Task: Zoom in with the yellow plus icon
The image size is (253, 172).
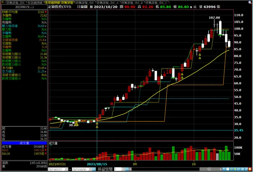Action: click(235, 169)
